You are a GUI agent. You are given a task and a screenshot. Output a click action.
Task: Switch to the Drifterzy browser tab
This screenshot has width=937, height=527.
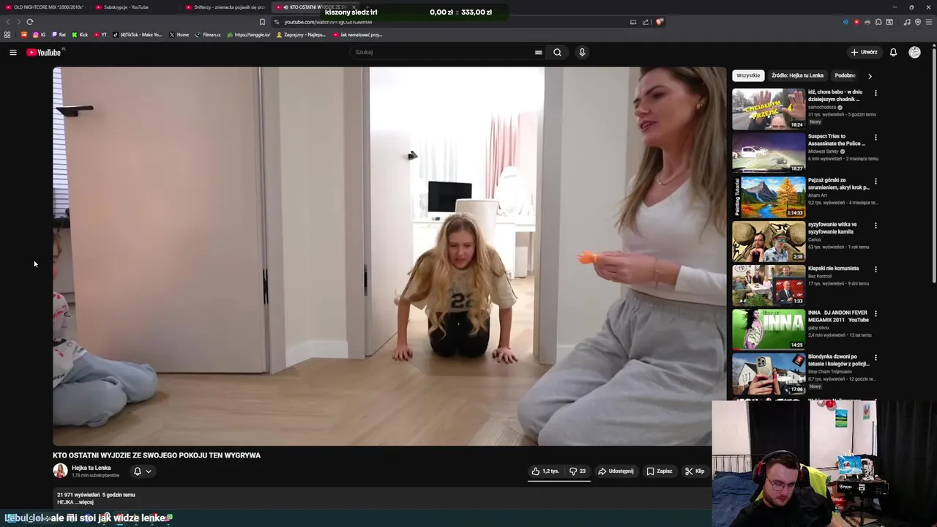coord(225,7)
